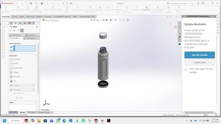Image resolution: width=221 pixels, height=124 pixels.
Task: Click the Undo arrow in Mate panel
Action: [18, 30]
